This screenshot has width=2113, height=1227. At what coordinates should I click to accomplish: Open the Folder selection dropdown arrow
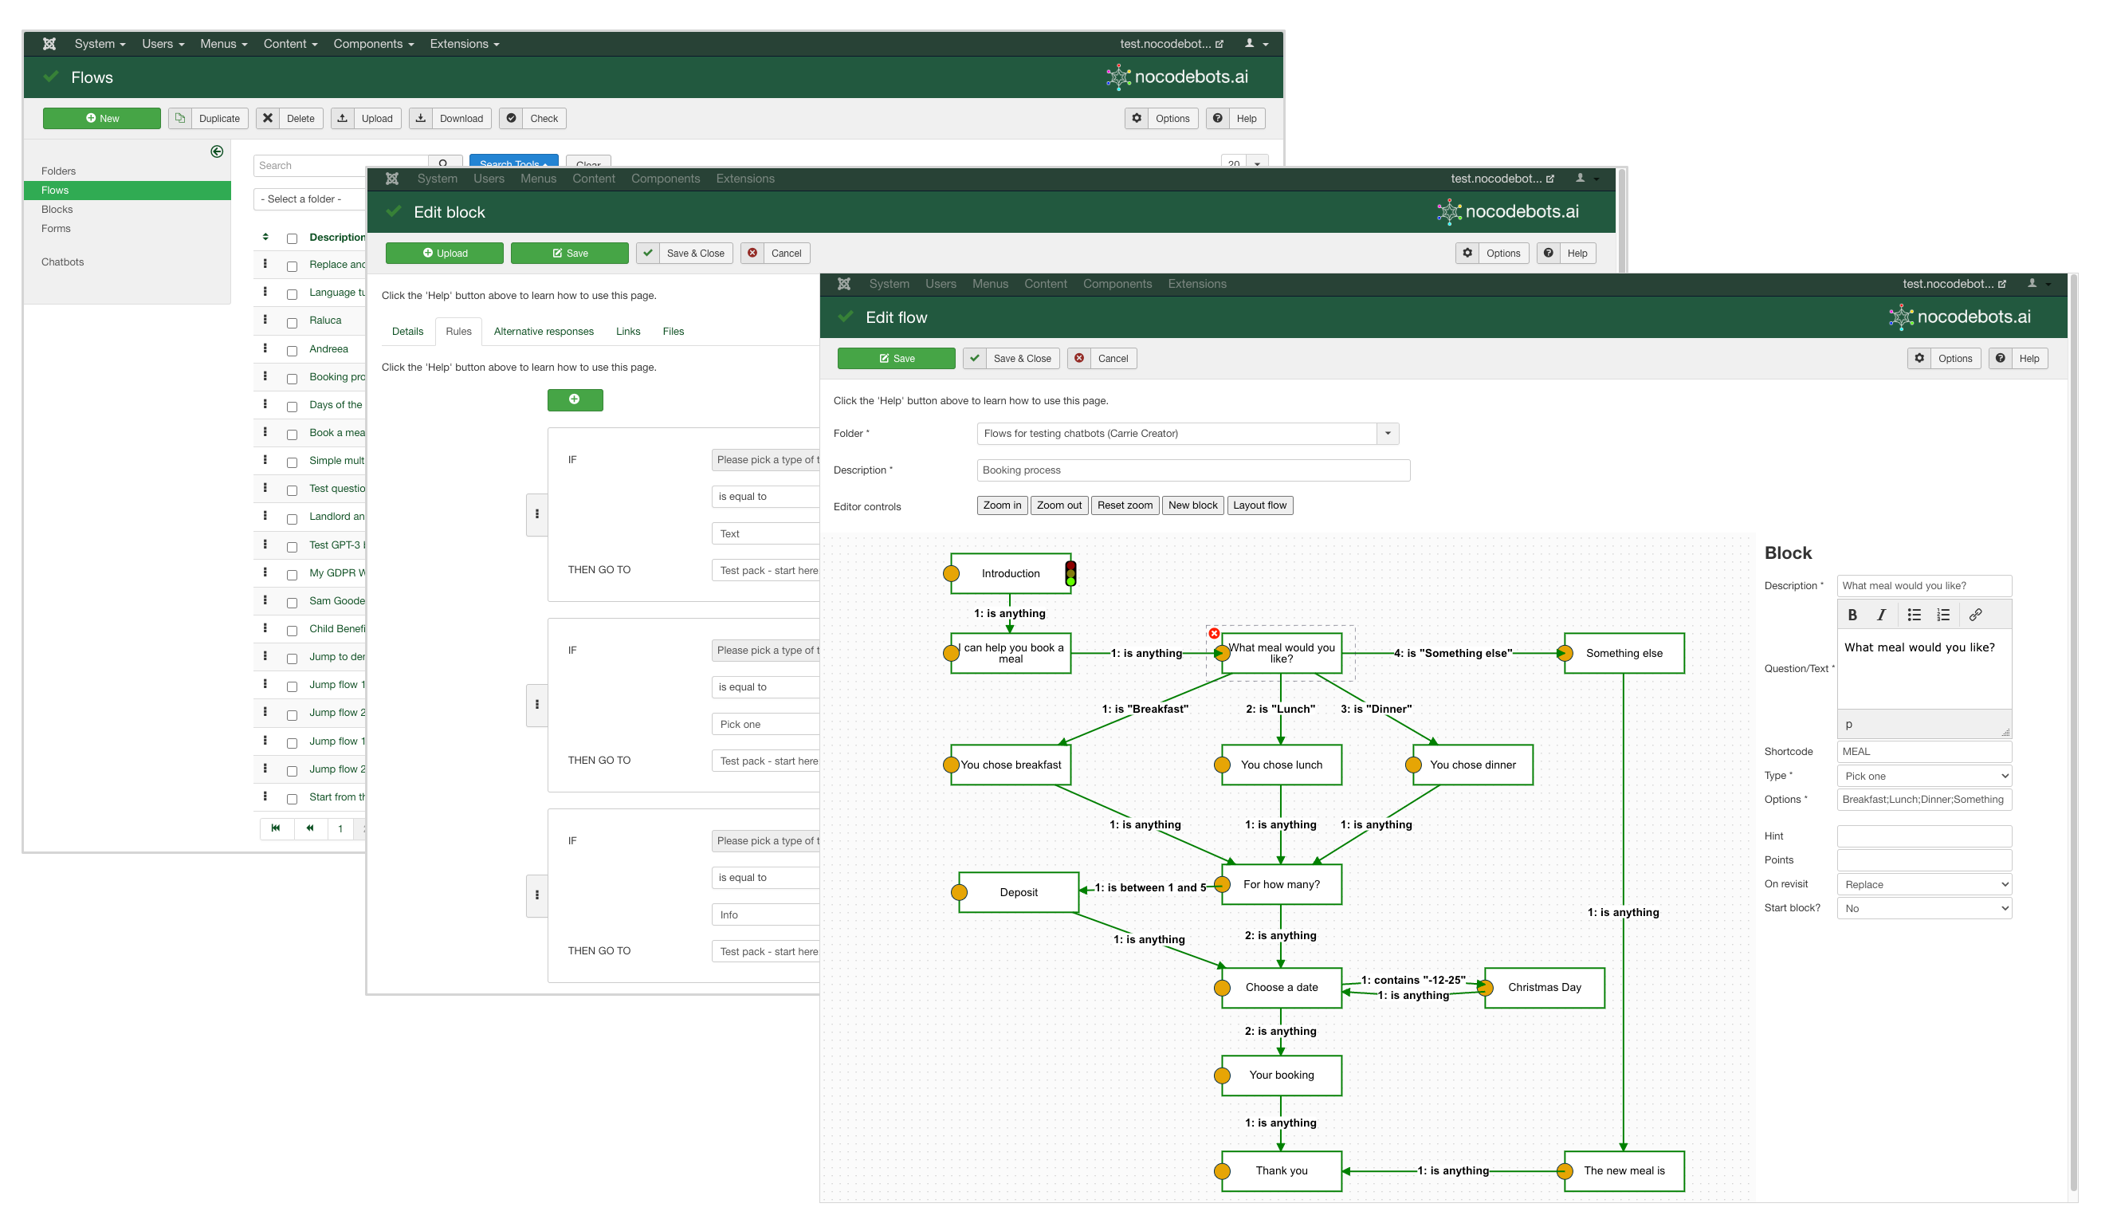coord(1388,434)
